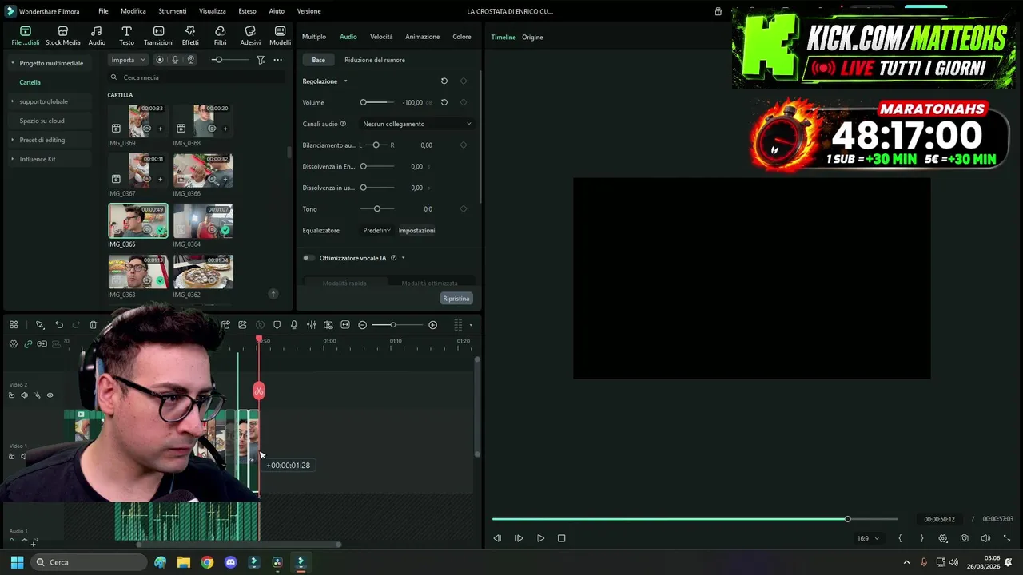Open preview fullscreen with expand arrows

[x=1006, y=538]
